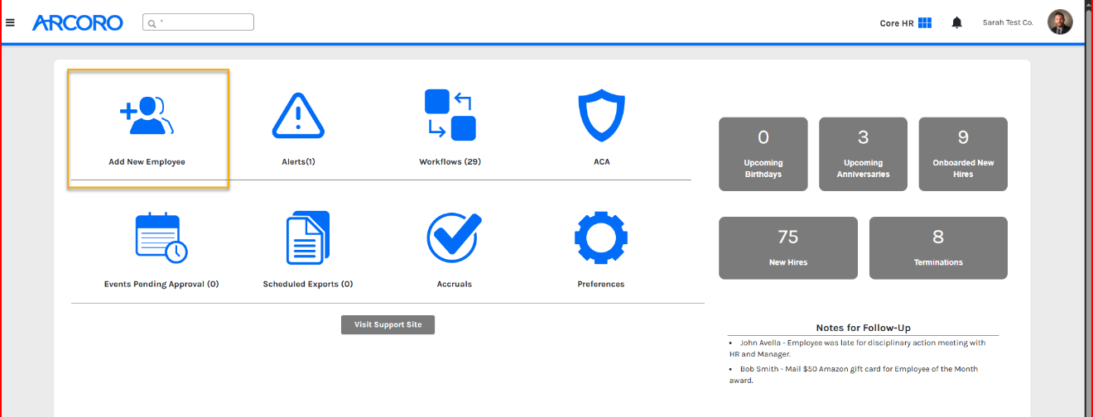Viewport: 1093px width, 417px height.
Task: Click the ACA text label
Action: pyautogui.click(x=602, y=162)
